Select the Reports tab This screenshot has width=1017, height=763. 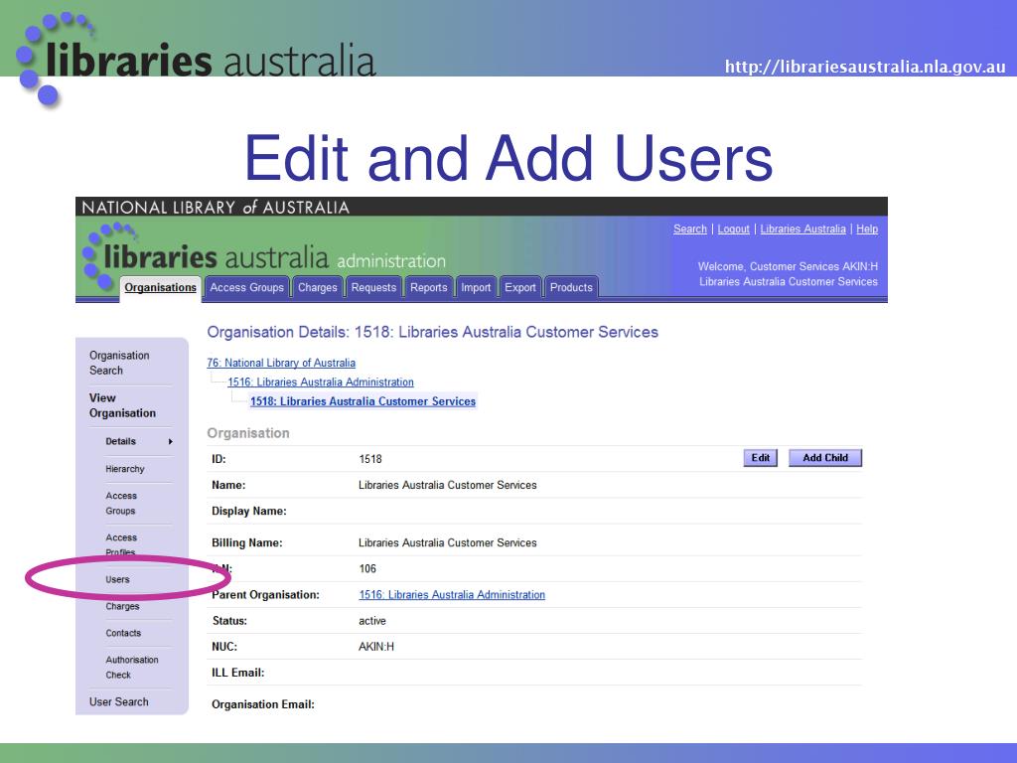click(429, 287)
